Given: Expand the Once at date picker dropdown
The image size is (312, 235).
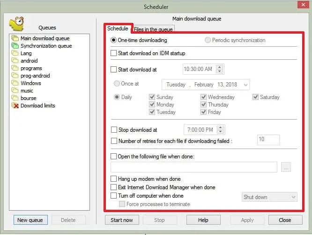Looking at the screenshot, I should [245, 85].
